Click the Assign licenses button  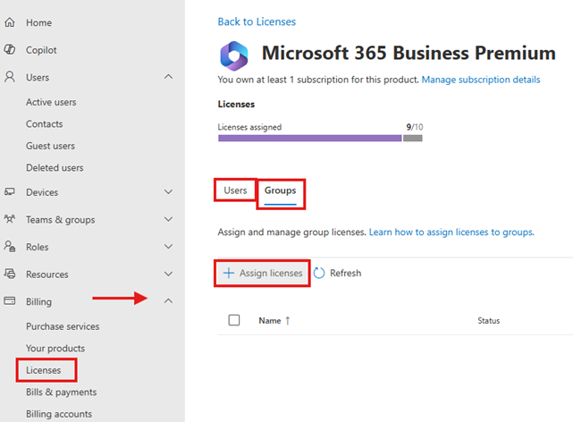tap(263, 273)
